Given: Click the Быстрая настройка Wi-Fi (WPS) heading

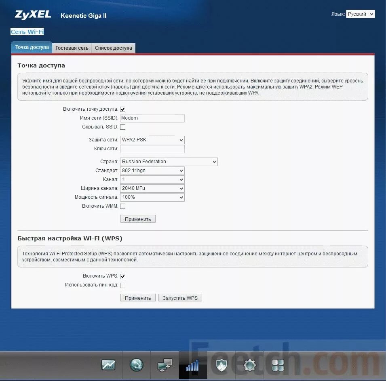Looking at the screenshot, I should tap(70, 238).
